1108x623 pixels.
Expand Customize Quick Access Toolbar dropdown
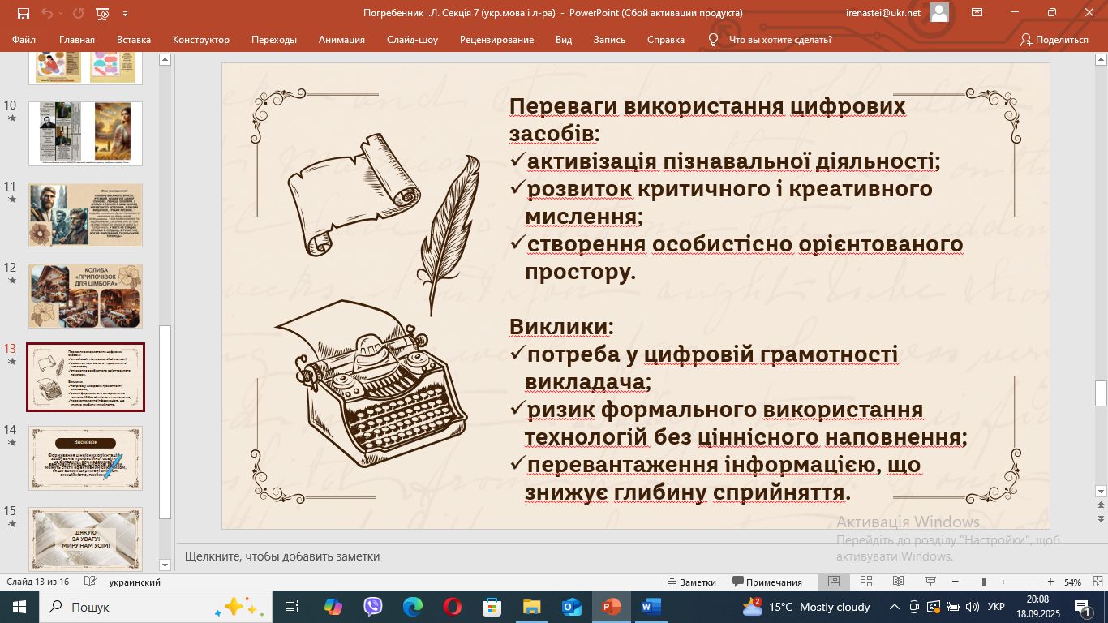(x=125, y=13)
